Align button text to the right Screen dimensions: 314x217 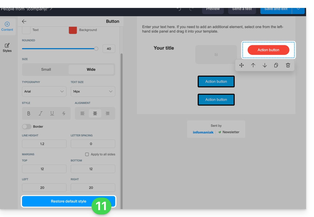107,113
